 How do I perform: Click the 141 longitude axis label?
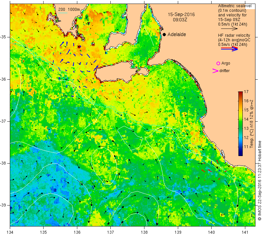tap(245, 232)
